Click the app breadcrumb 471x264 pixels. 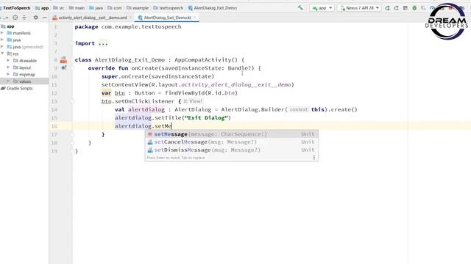pos(42,8)
